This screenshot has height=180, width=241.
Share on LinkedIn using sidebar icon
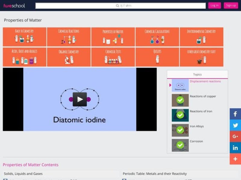[x=235, y=148]
